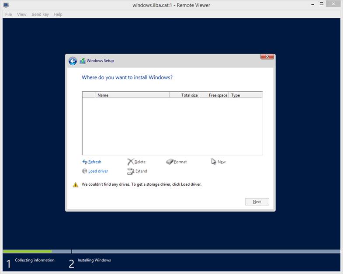The height and width of the screenshot is (274, 343).
Task: Click the Remote Viewer app icon in title bar
Action: pyautogui.click(x=6, y=5)
